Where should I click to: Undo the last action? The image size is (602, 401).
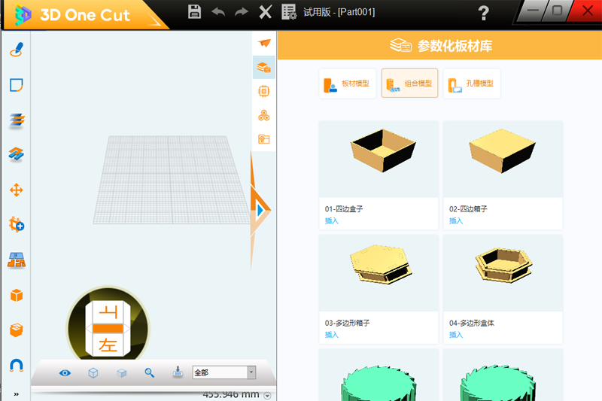pyautogui.click(x=218, y=12)
